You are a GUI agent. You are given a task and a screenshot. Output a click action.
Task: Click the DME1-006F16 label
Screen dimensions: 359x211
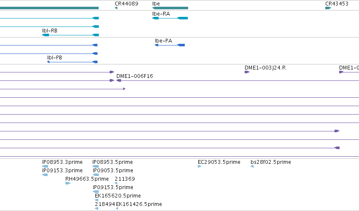pos(135,76)
